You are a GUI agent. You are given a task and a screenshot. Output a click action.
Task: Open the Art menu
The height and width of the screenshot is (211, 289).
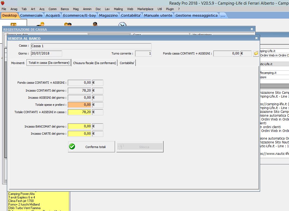(33, 9)
